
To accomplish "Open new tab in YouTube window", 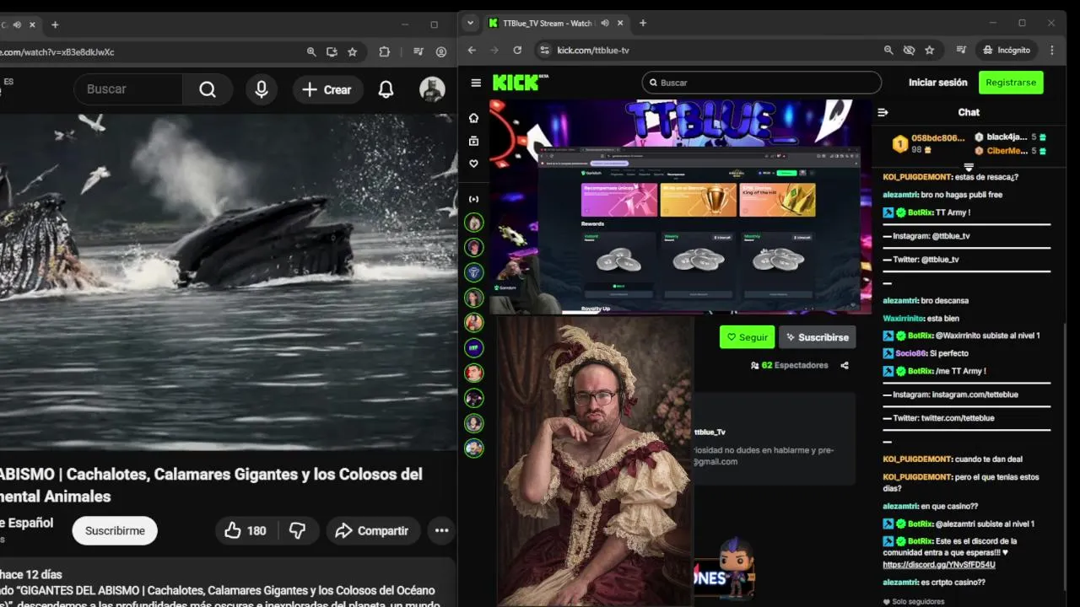I will tap(55, 24).
